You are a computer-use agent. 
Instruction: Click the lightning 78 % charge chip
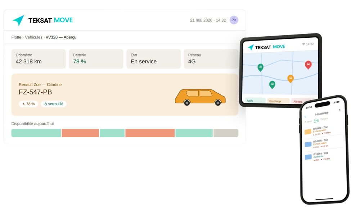[x=28, y=104]
